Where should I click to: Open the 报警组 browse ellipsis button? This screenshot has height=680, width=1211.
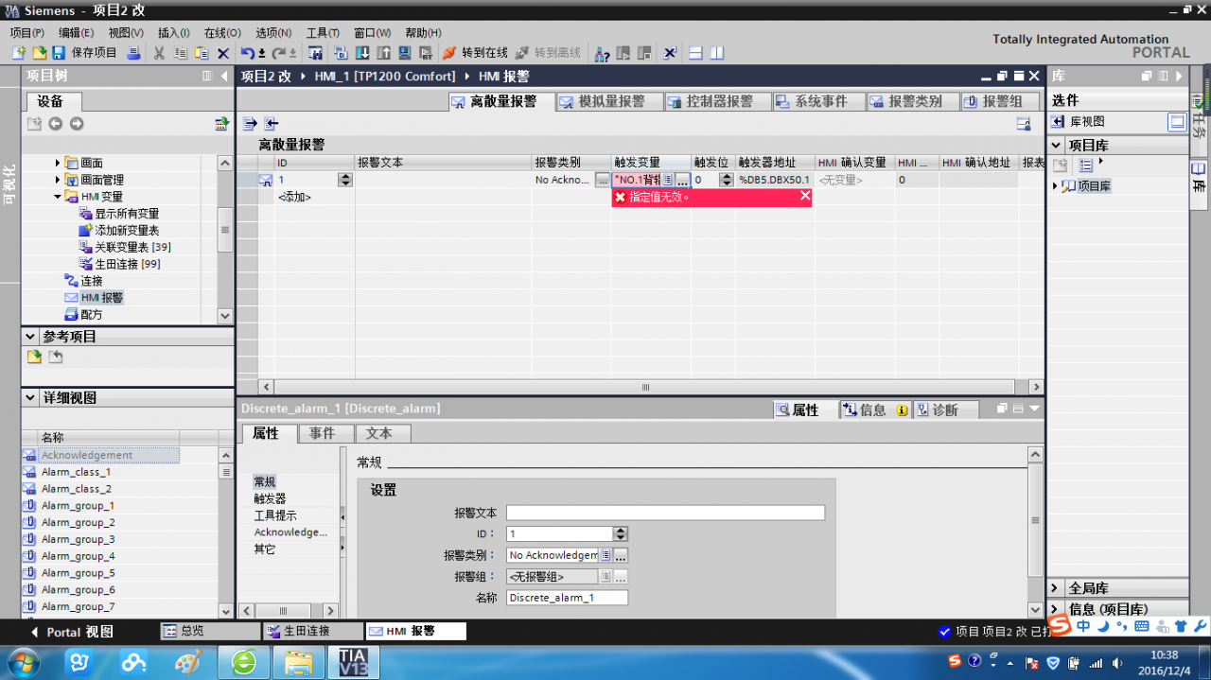tap(621, 576)
